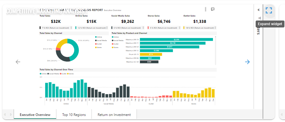Expand the collapsed Filters pane with chevron
285x122 pixels.
click(x=259, y=10)
